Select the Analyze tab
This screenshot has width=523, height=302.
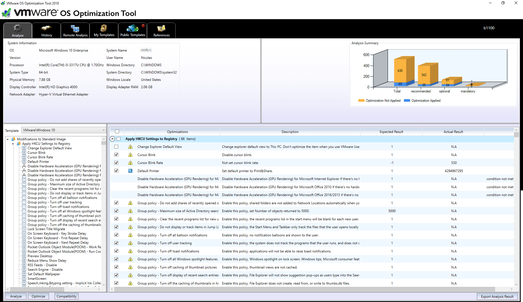coord(18,30)
